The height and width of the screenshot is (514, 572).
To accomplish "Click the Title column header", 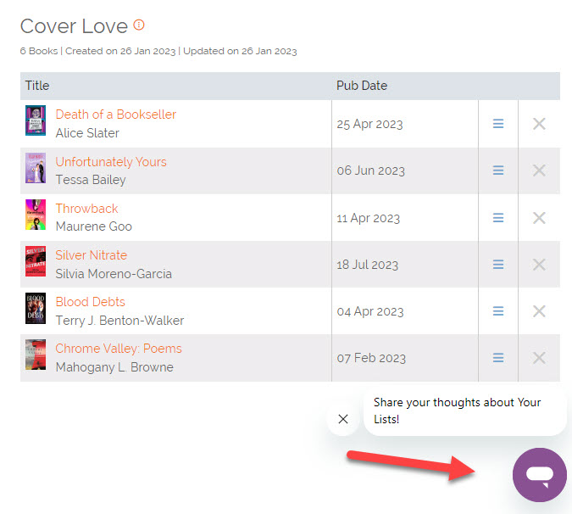I will pyautogui.click(x=37, y=86).
